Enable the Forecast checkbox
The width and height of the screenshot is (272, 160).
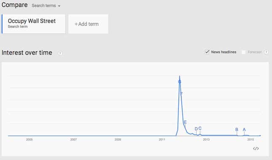(x=244, y=52)
